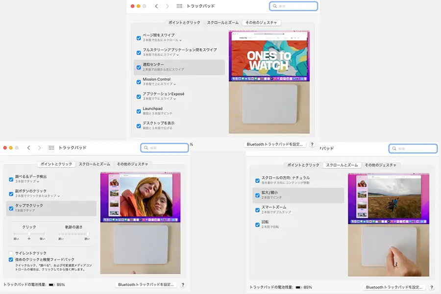The width and height of the screenshot is (441, 294).
Task: Open show-all grid icon in top window
Action: [x=179, y=6]
